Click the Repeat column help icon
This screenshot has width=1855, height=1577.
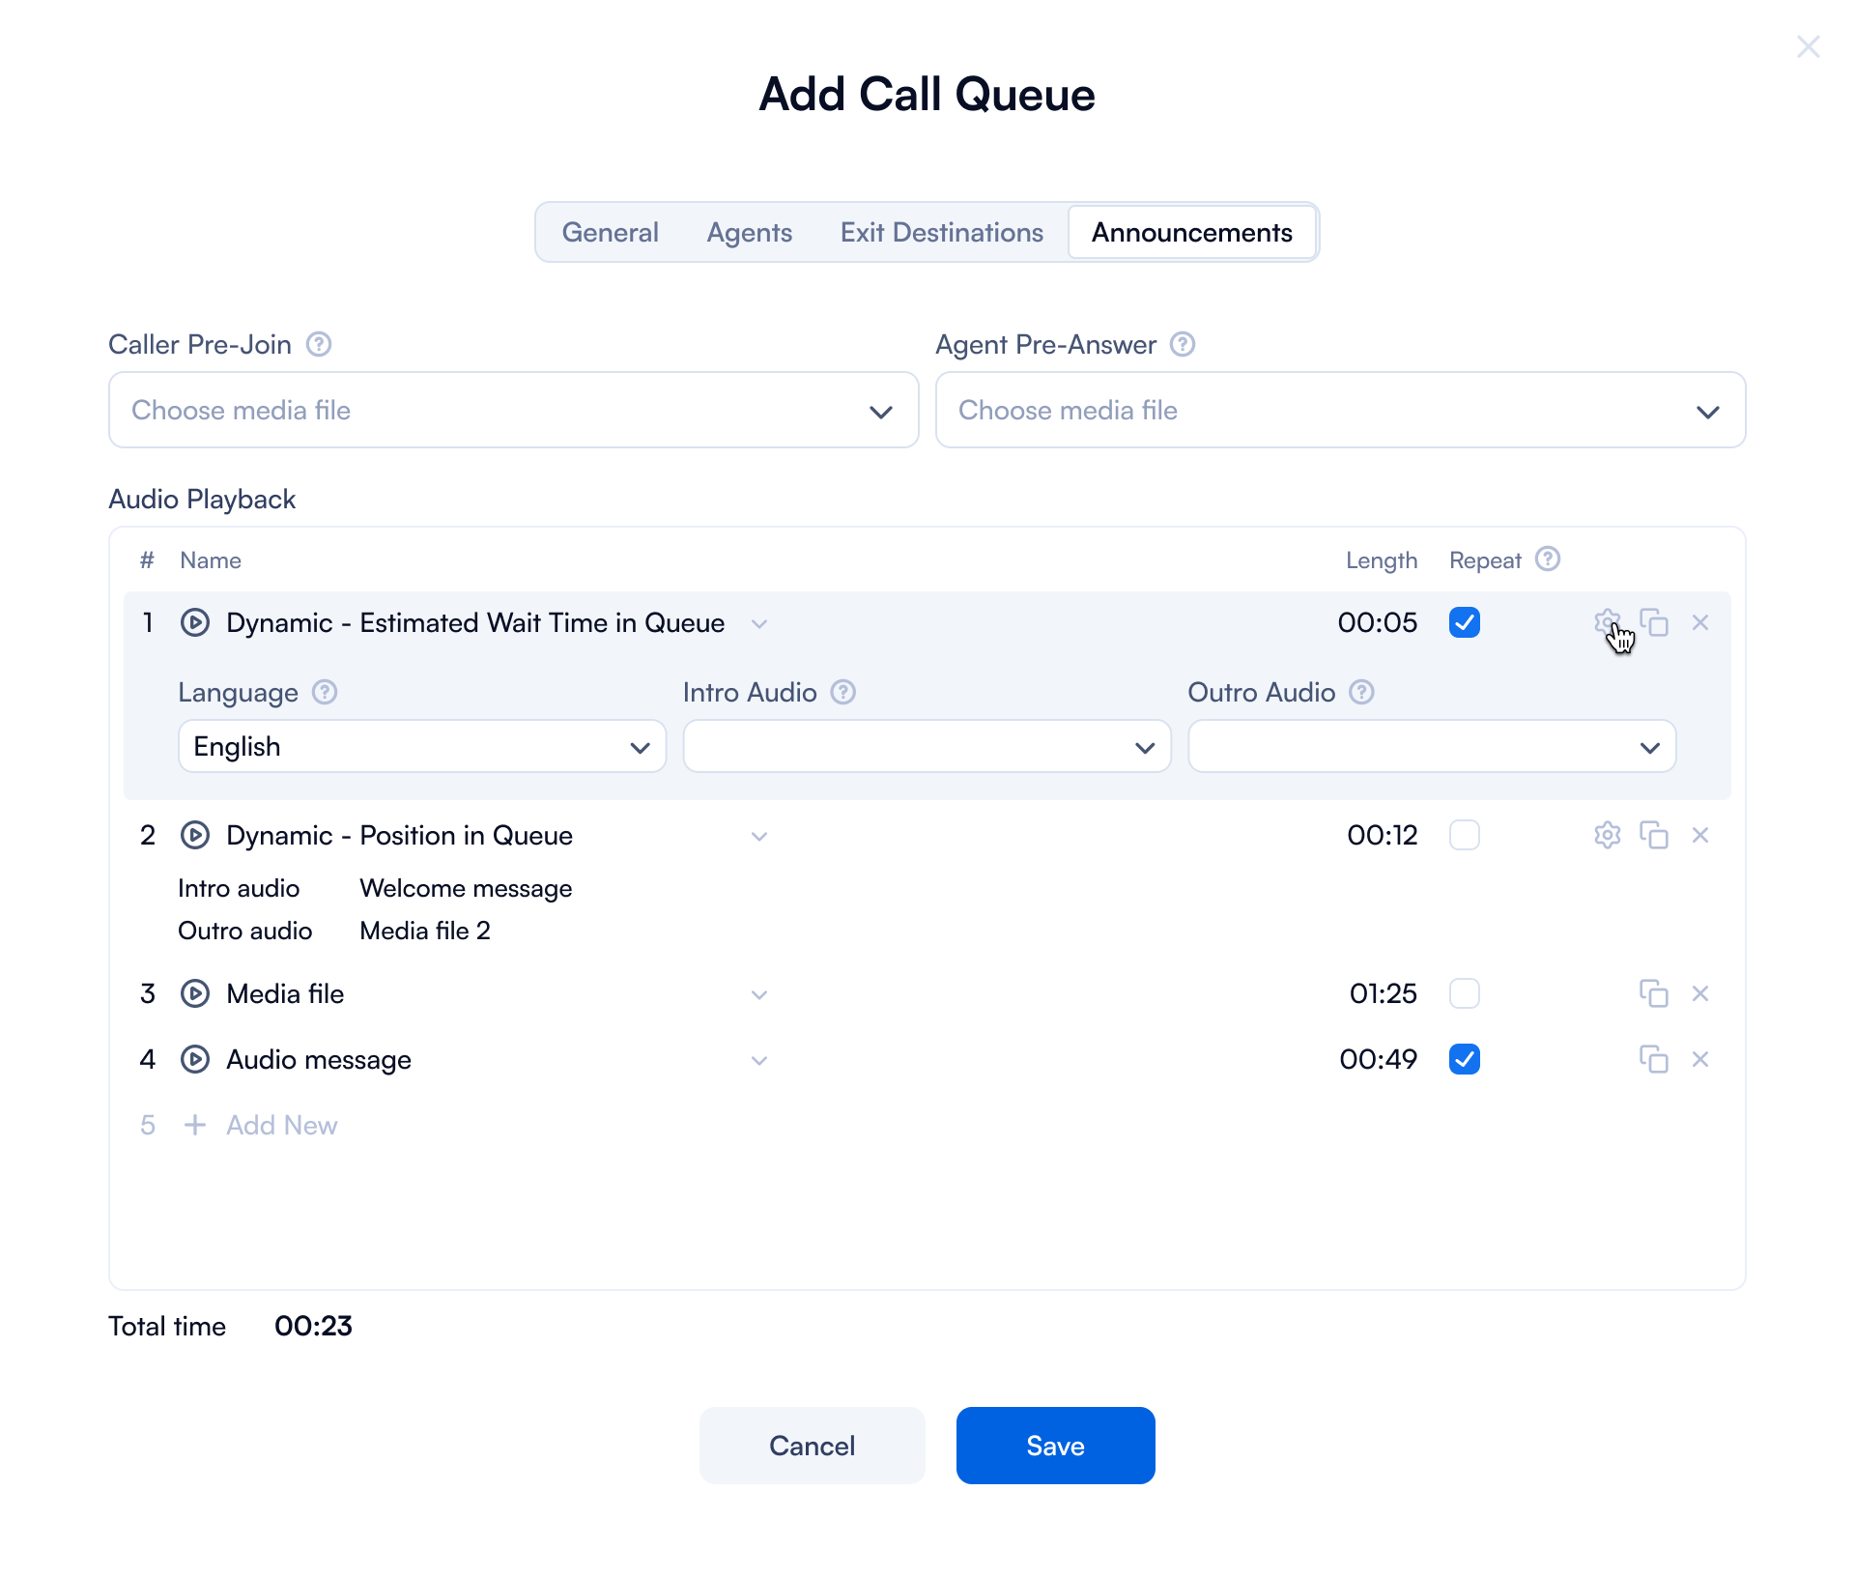tap(1548, 559)
